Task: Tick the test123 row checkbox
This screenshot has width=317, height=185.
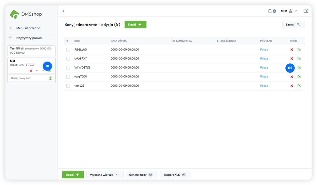Action: [x=68, y=86]
